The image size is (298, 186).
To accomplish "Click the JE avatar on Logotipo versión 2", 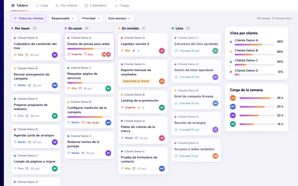I will [162, 51].
